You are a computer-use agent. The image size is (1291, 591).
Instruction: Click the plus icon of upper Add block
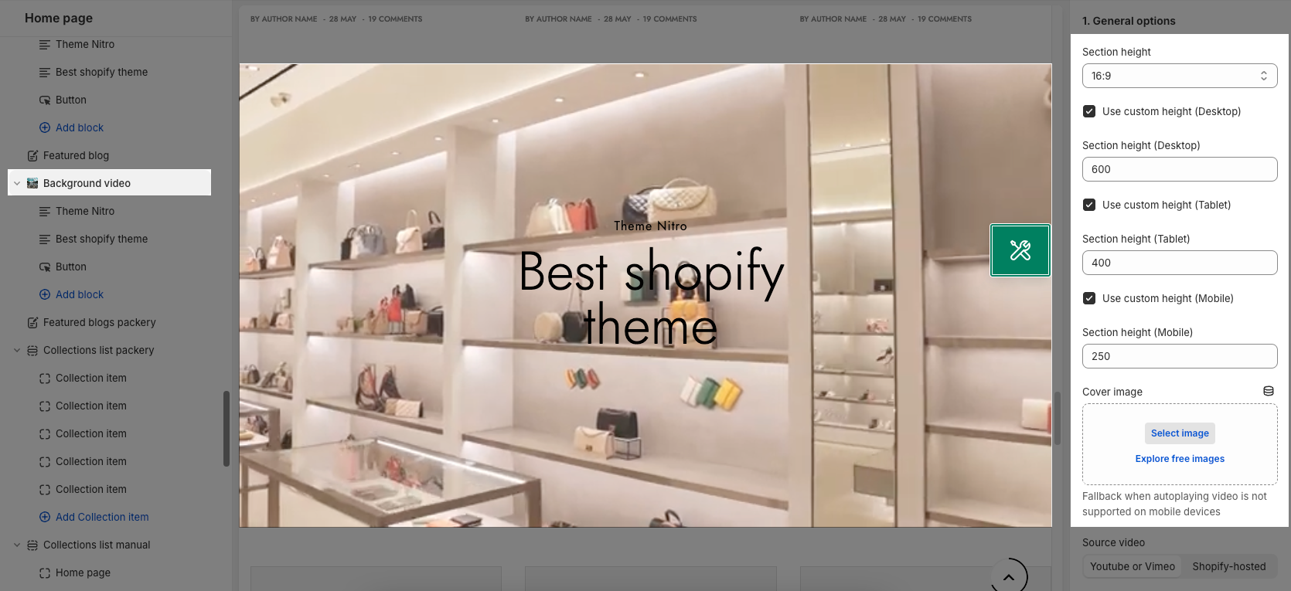[45, 128]
